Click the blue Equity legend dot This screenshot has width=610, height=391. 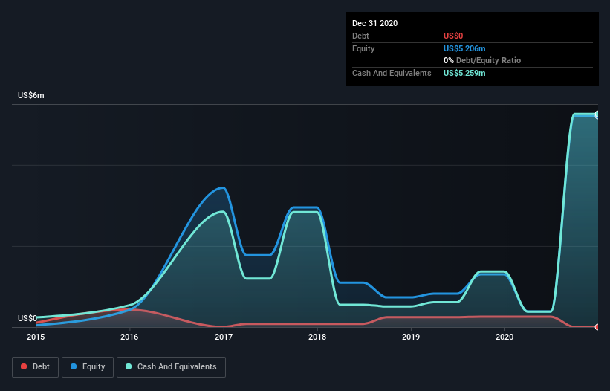pos(74,366)
